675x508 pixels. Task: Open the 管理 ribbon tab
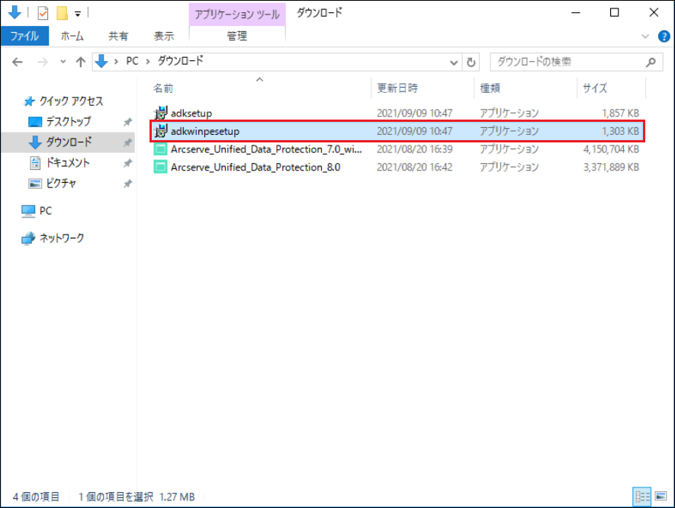pos(236,36)
